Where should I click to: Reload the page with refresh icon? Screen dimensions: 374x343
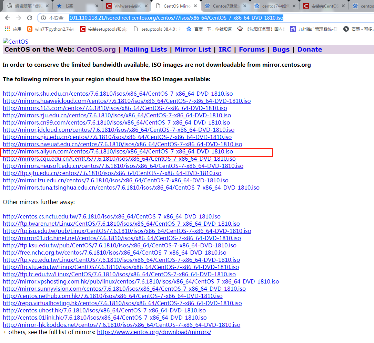[x=30, y=18]
